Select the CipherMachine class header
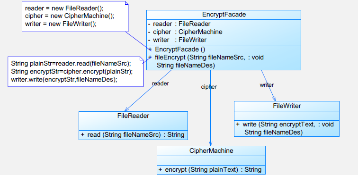The width and height of the screenshot is (358, 175). tap(211, 150)
